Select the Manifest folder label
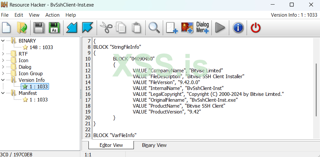 28,93
